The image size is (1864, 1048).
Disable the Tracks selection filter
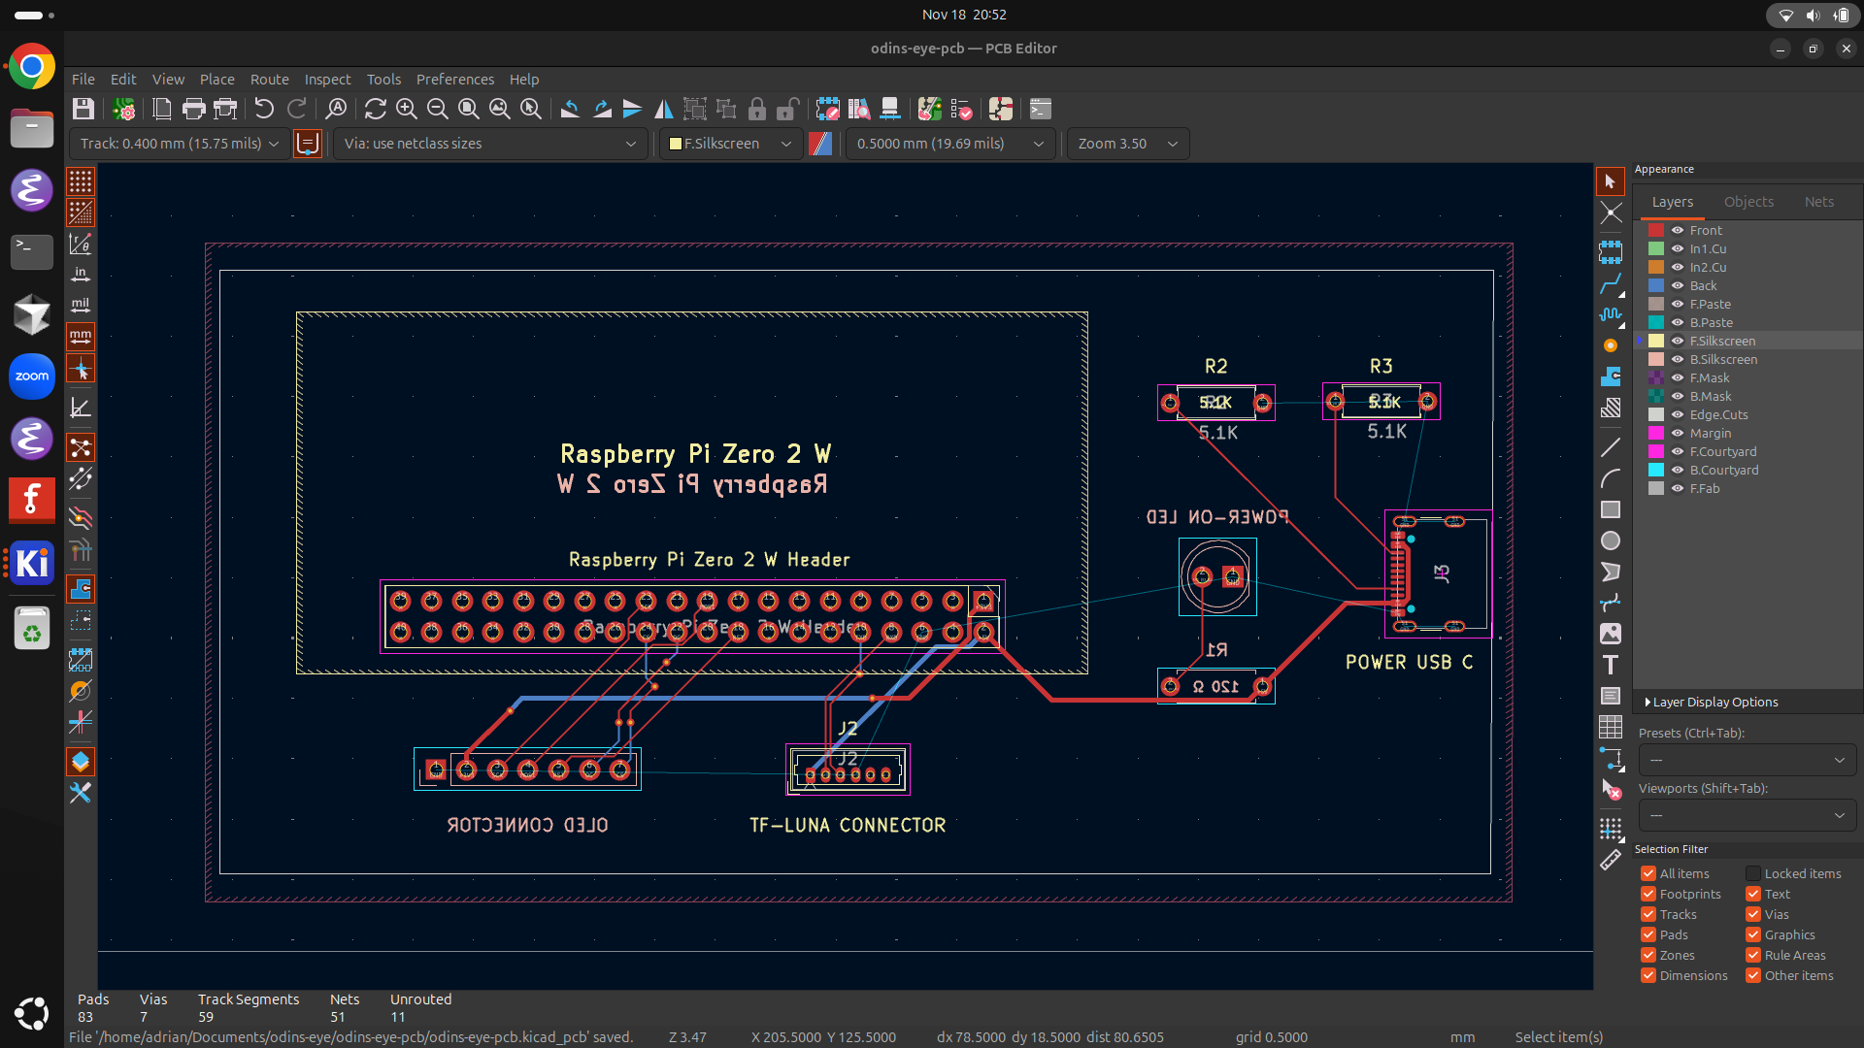1648,914
